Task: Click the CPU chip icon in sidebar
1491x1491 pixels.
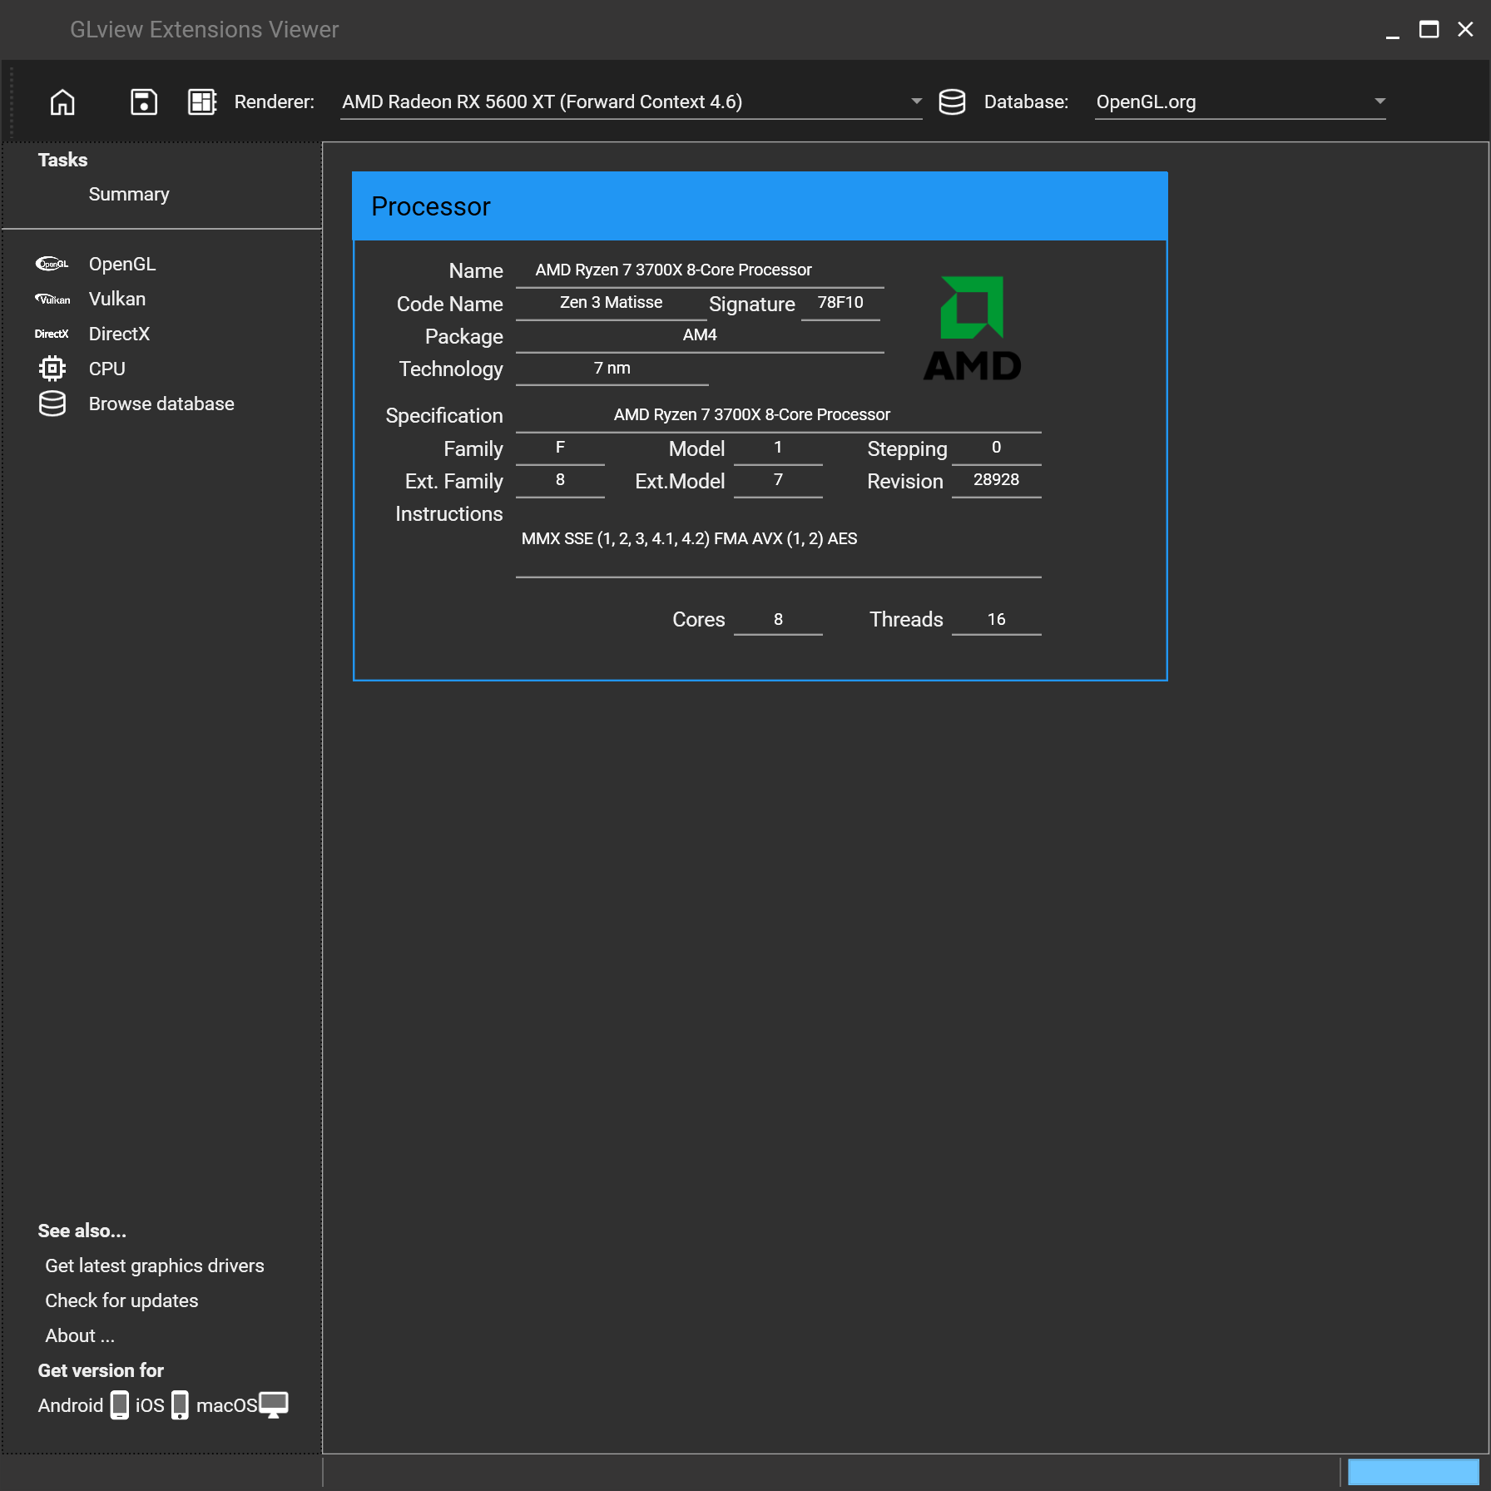Action: [x=52, y=368]
